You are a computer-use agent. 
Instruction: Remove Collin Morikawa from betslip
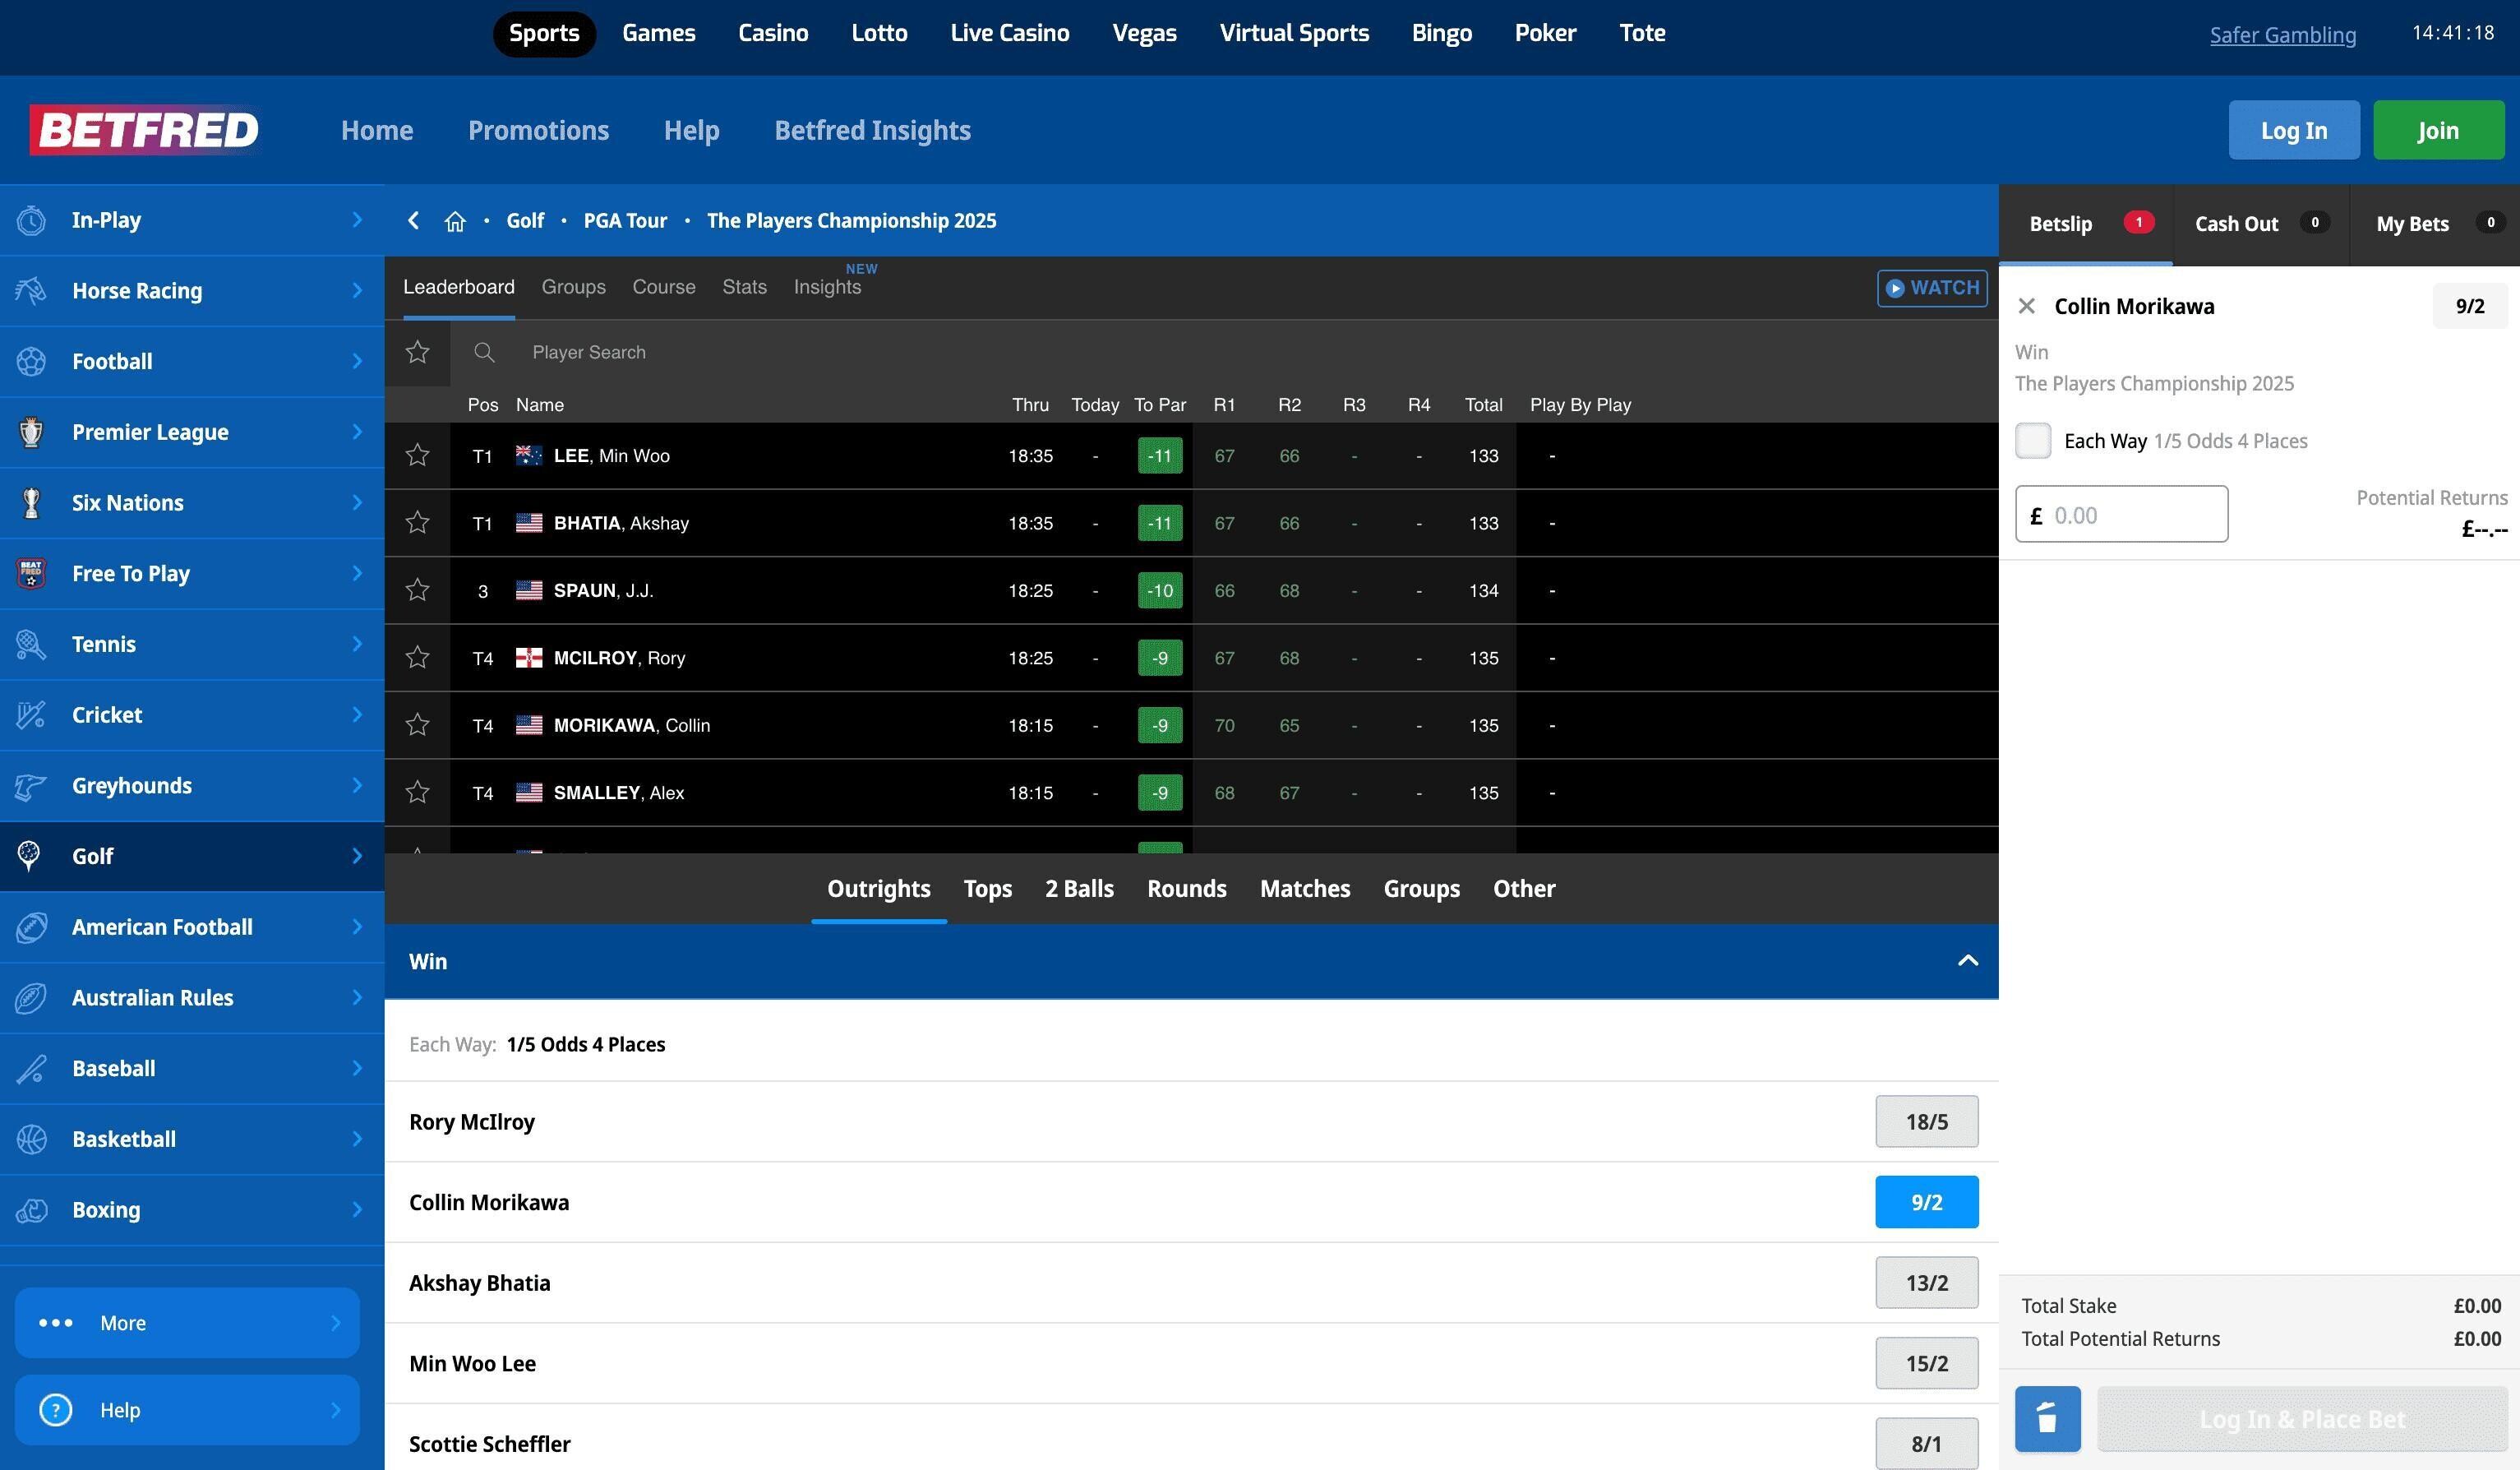point(2026,306)
